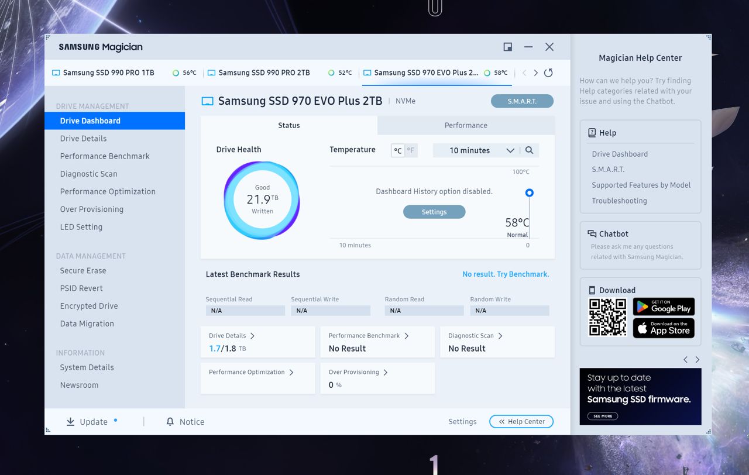This screenshot has height=475, width=749.
Task: Expand the Over Provisioning card chevron
Action: click(385, 372)
